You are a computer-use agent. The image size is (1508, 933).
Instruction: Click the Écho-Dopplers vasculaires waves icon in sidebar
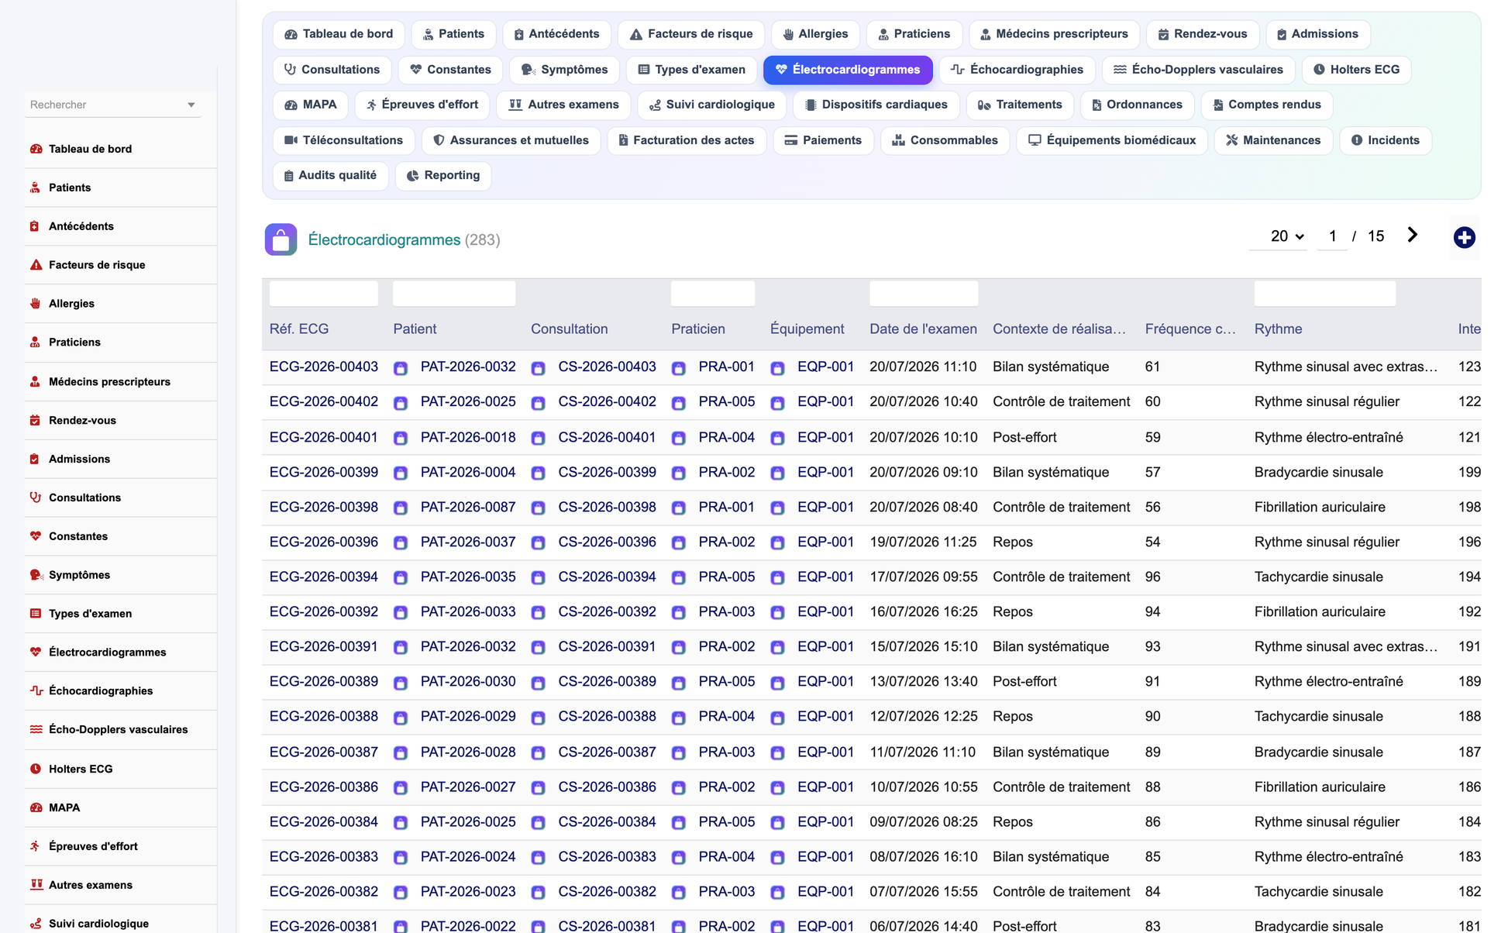[x=36, y=730]
